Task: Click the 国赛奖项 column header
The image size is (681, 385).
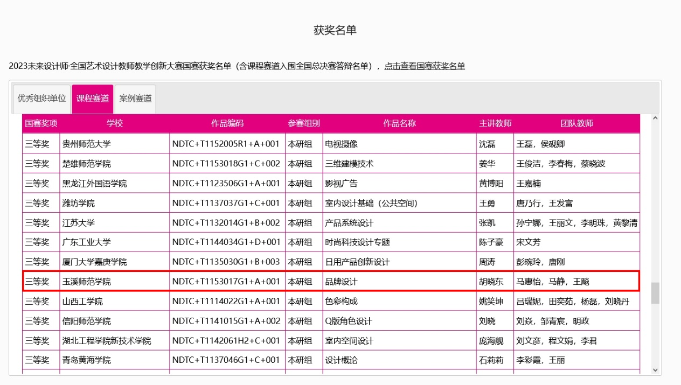Action: [x=41, y=123]
